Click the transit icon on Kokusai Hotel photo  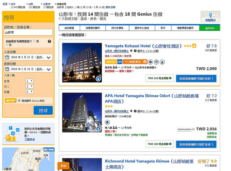tap(98, 79)
